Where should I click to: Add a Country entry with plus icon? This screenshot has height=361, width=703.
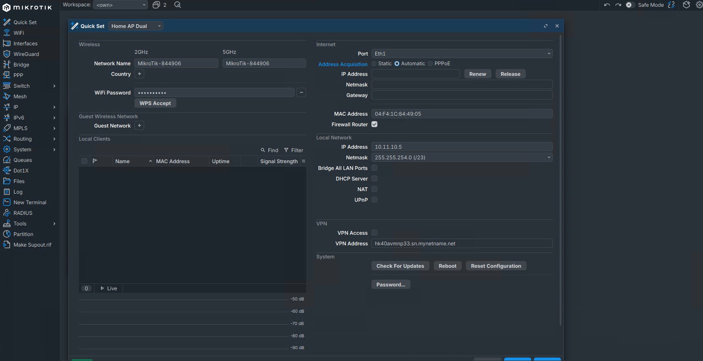point(139,74)
